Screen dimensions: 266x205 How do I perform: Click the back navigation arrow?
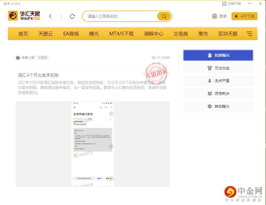pos(50,16)
